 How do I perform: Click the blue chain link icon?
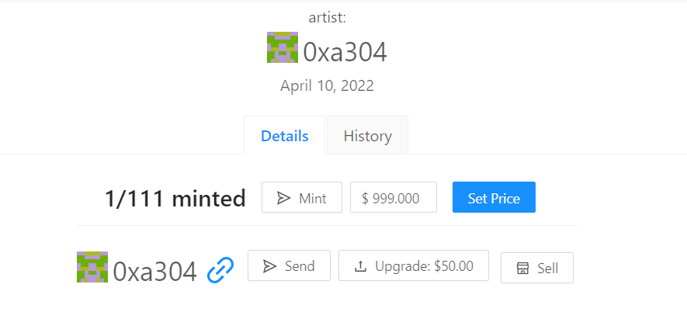[x=220, y=270]
